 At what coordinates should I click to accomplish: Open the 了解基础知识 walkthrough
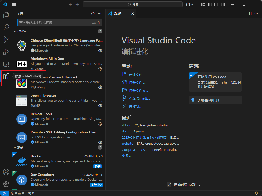pyautogui.click(x=215, y=100)
